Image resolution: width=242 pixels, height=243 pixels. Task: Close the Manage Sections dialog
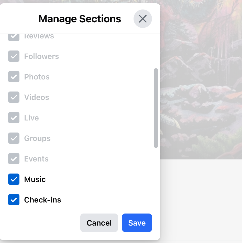tap(142, 19)
